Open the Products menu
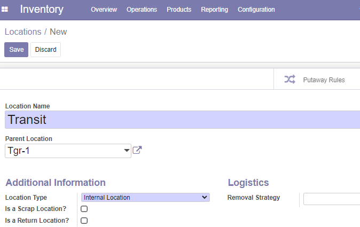 coord(179,10)
